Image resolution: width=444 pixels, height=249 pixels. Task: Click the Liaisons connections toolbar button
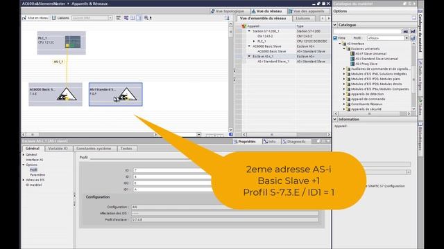click(60, 18)
